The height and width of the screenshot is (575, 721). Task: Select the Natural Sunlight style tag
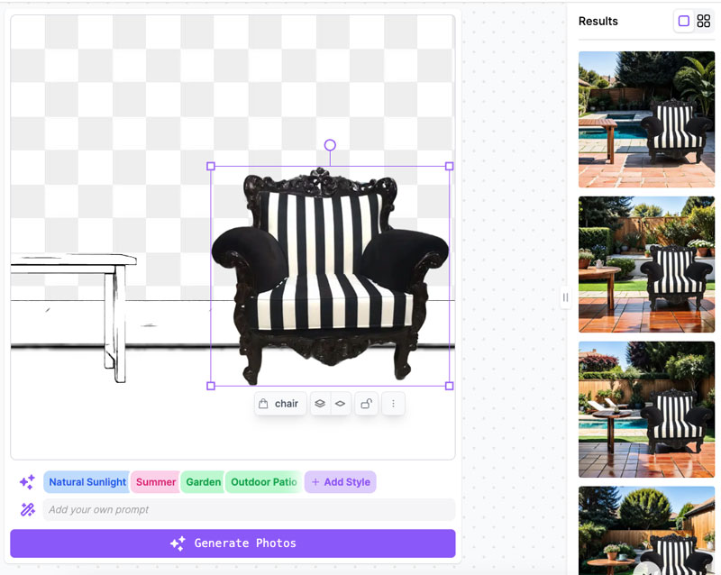[87, 482]
